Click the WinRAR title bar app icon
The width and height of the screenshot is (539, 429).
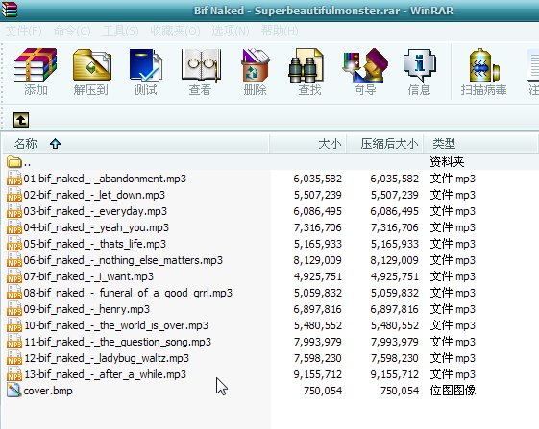10,10
